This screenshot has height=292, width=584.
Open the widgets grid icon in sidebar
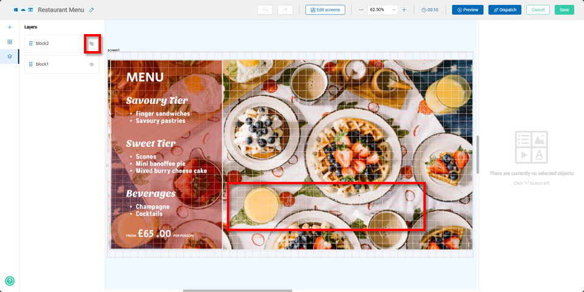pos(10,42)
